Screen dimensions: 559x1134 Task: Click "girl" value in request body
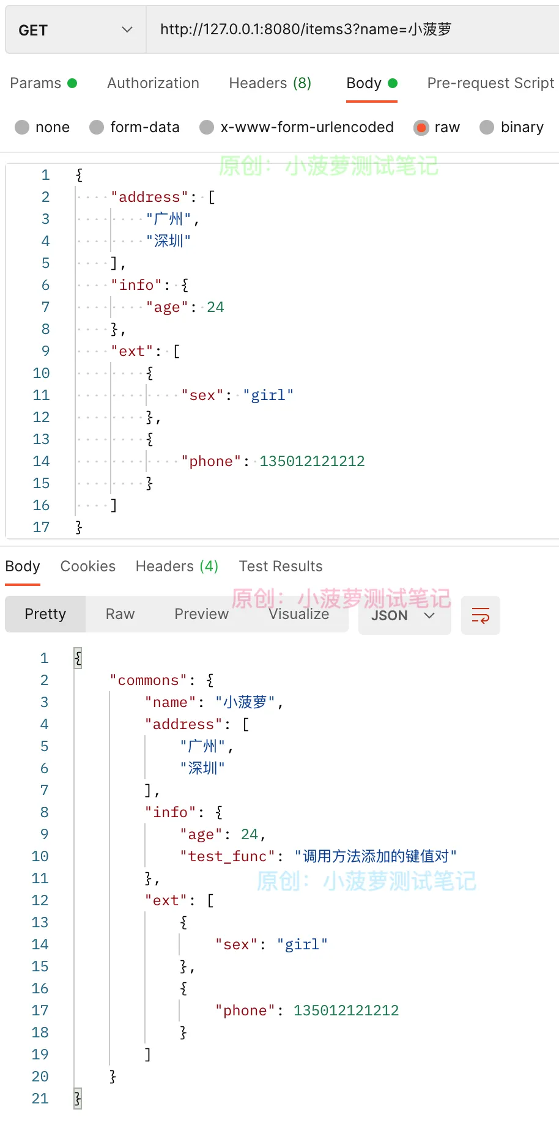[x=268, y=395]
